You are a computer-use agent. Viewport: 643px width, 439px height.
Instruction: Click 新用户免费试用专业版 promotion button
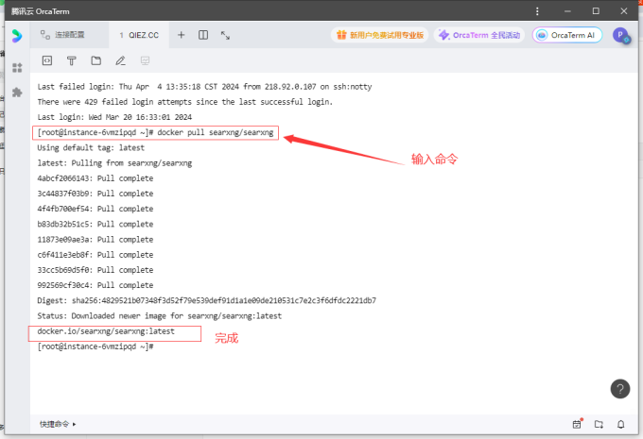380,35
